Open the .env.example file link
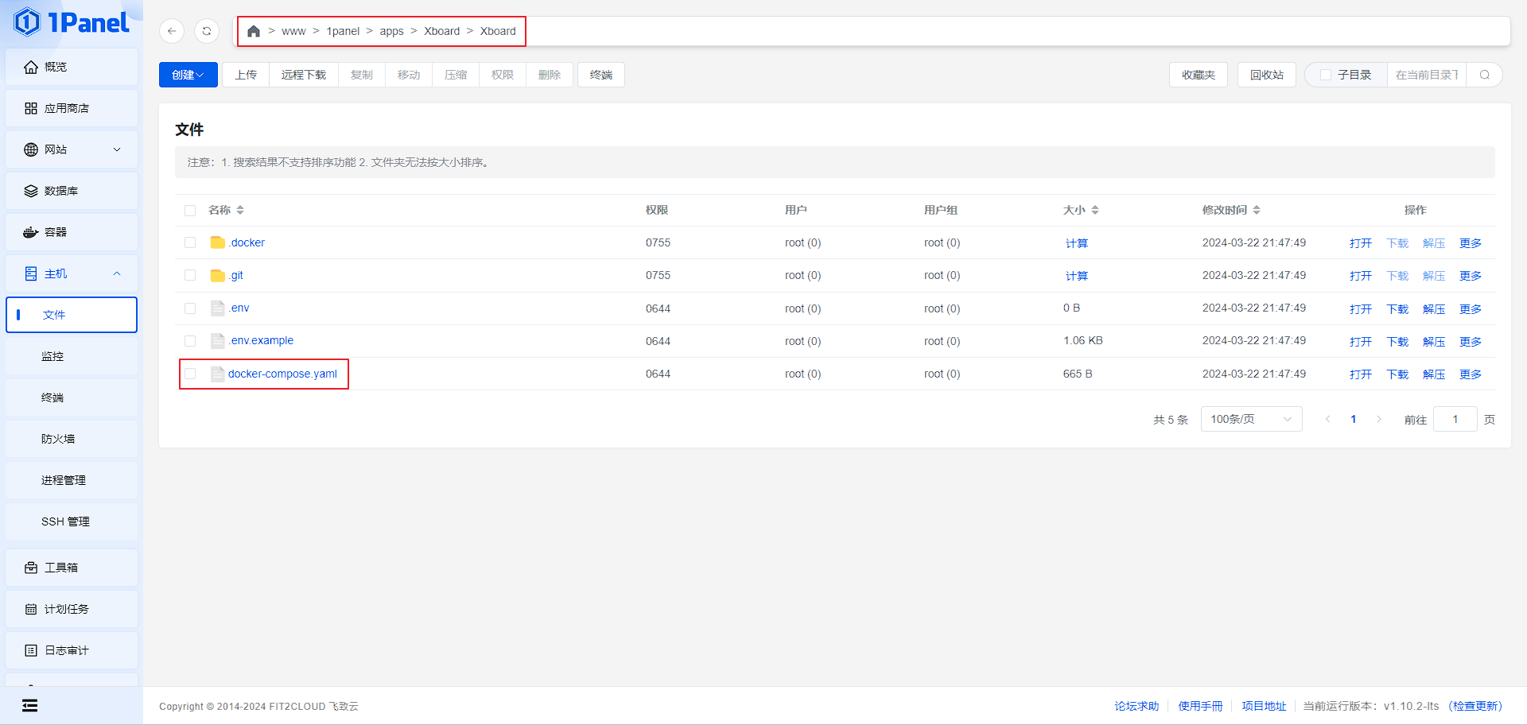 (262, 340)
